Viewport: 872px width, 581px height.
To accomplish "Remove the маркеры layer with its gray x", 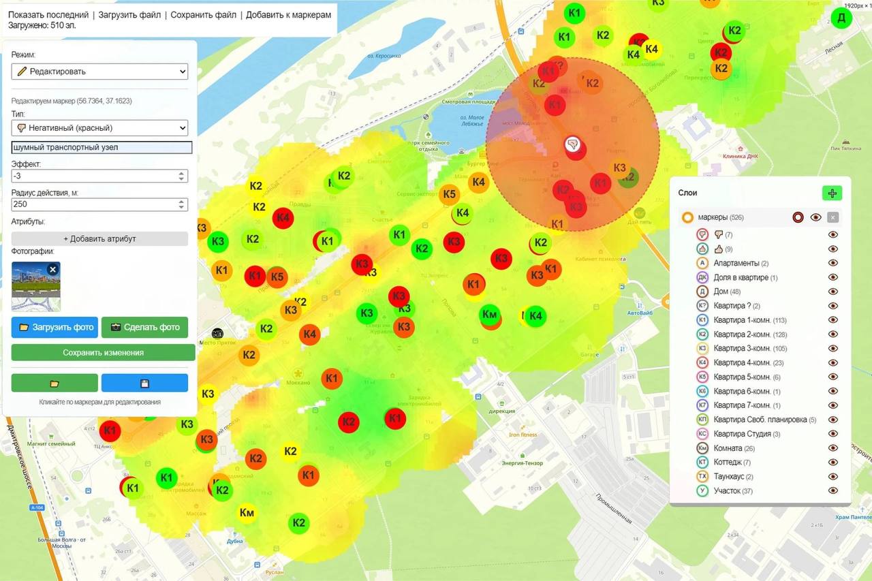I will point(832,217).
